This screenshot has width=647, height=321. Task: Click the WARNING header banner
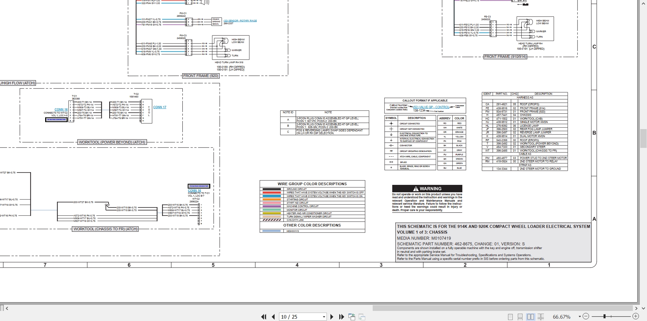427,189
